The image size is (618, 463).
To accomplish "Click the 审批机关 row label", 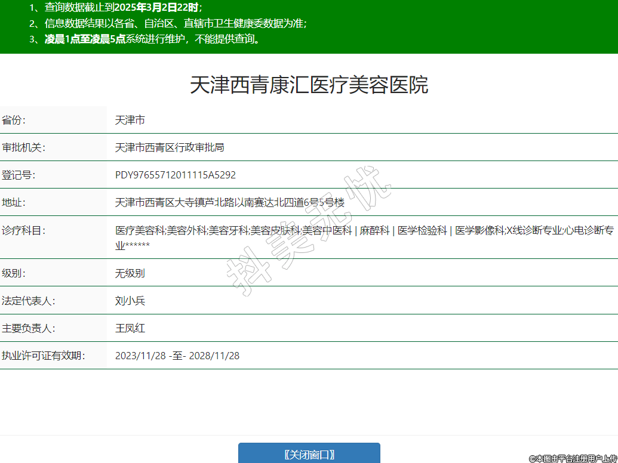I will coord(23,147).
